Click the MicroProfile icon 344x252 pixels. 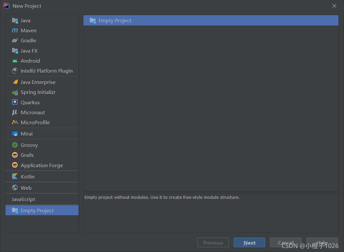[15, 122]
